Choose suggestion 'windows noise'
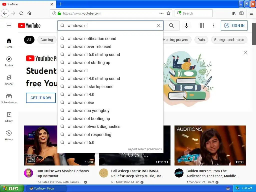 (x=110, y=102)
